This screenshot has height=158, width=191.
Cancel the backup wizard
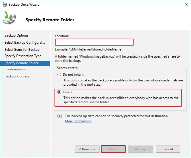coord(168,149)
